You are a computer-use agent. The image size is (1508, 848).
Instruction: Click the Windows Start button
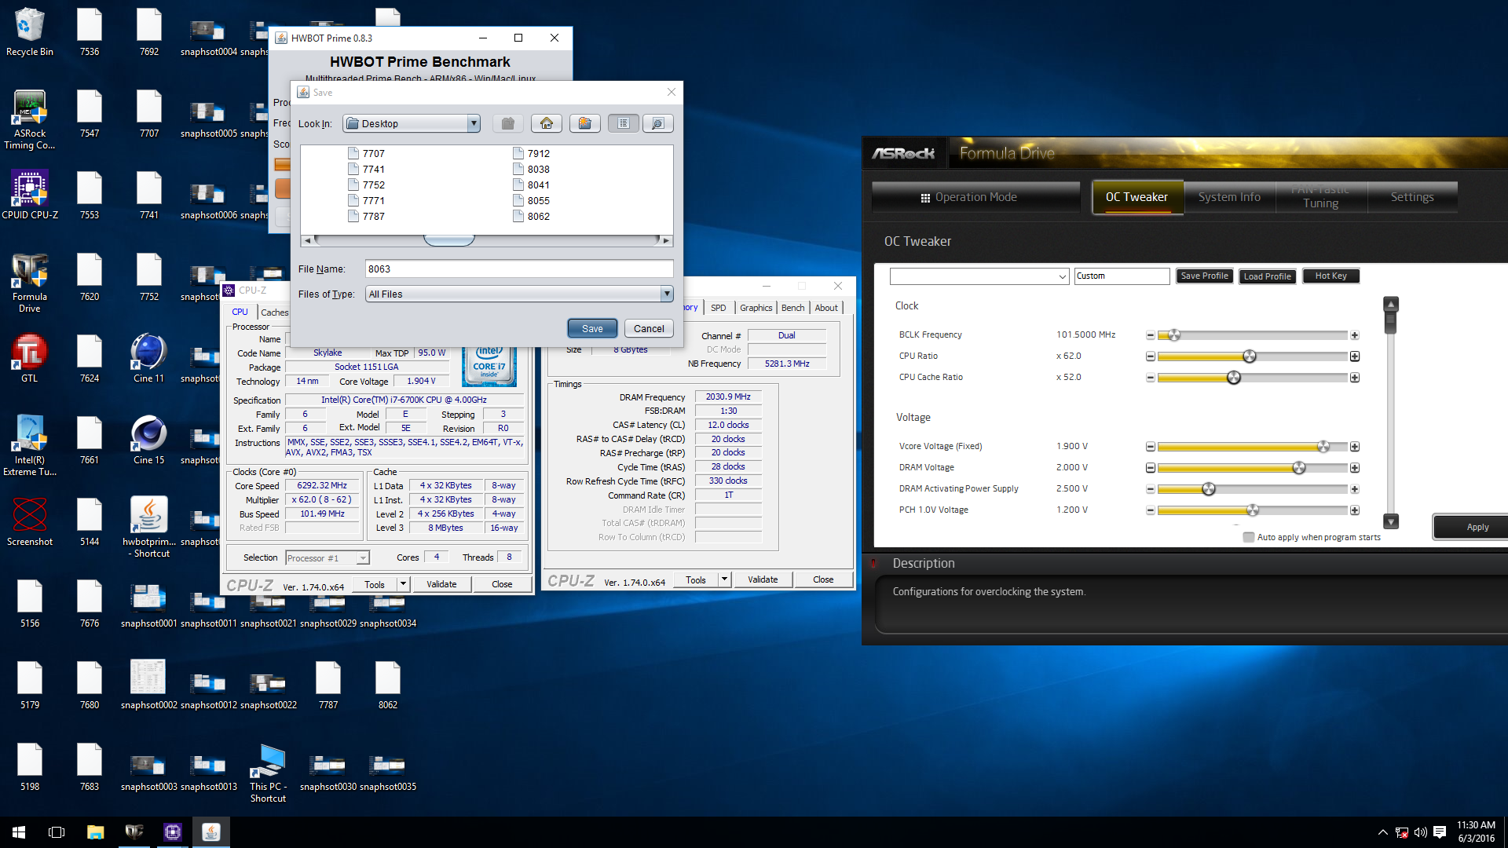pyautogui.click(x=19, y=832)
